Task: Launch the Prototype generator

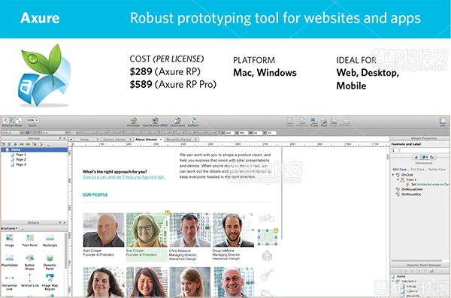Action: coord(134,122)
